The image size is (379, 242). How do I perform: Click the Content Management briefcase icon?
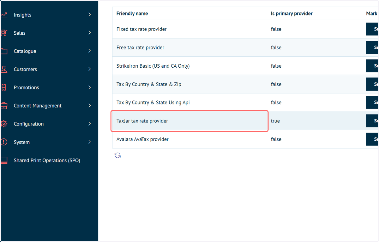point(4,106)
